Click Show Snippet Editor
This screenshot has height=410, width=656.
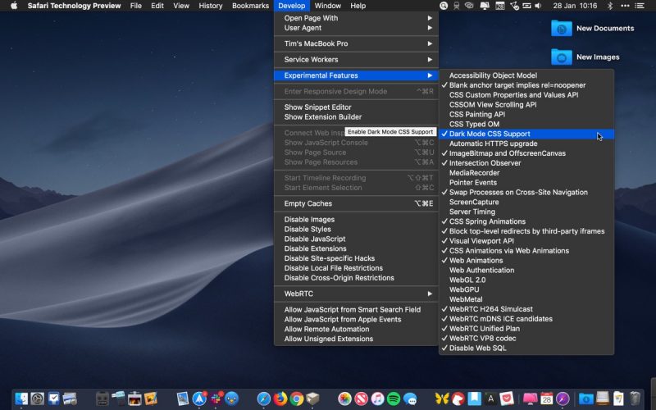tap(317, 107)
